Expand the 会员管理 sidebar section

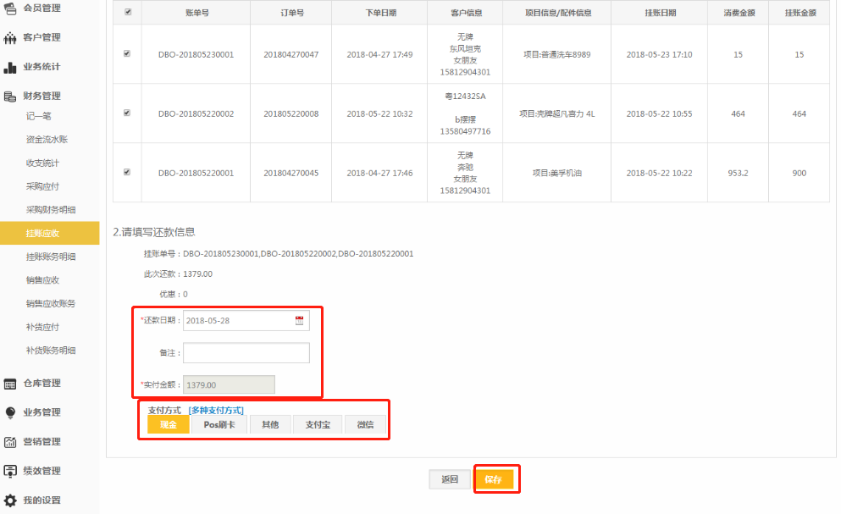pos(41,8)
